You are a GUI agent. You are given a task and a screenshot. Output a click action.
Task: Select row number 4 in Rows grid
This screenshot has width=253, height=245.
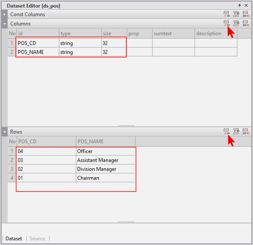12,178
